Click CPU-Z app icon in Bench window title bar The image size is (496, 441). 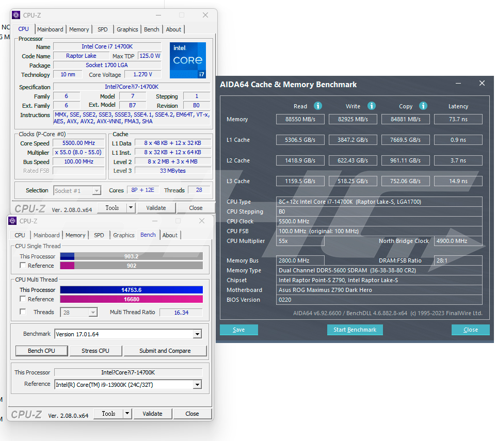pos(13,221)
